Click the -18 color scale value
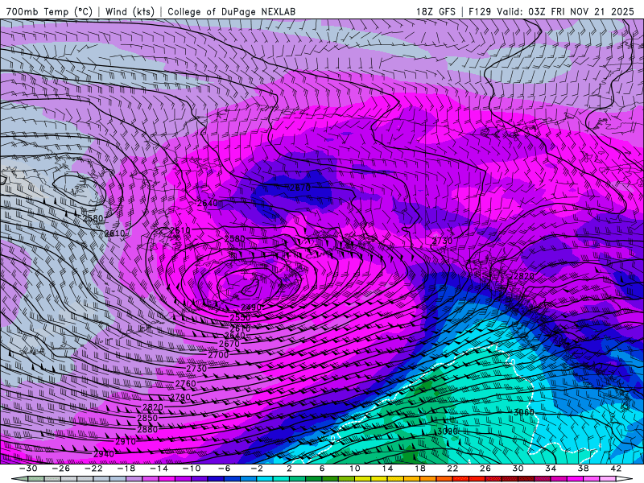Image resolution: width=644 pixels, height=483 pixels. 126,469
